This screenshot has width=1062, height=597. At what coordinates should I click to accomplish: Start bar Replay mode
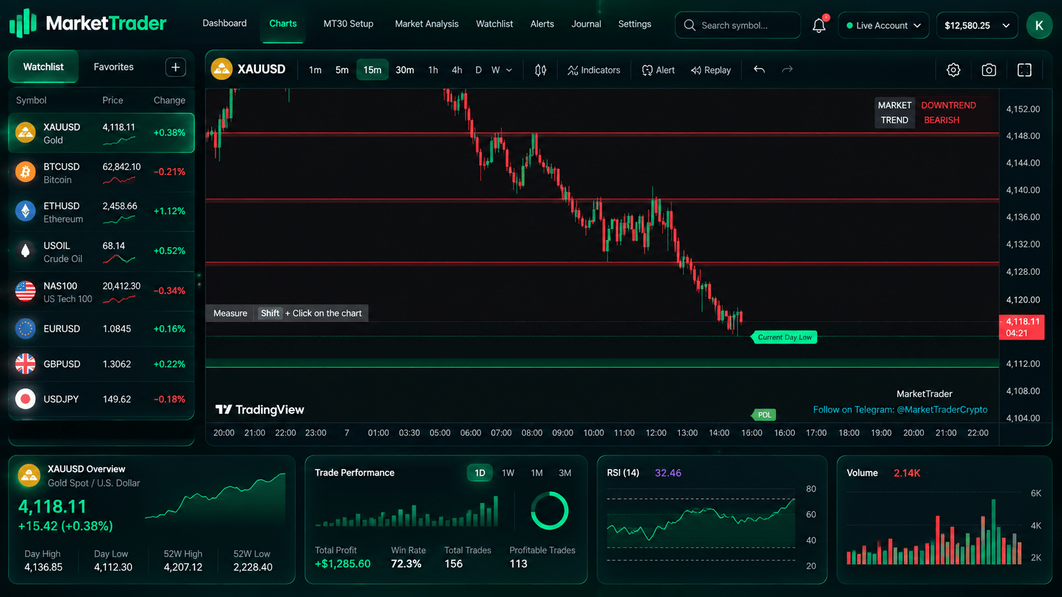pyautogui.click(x=711, y=70)
